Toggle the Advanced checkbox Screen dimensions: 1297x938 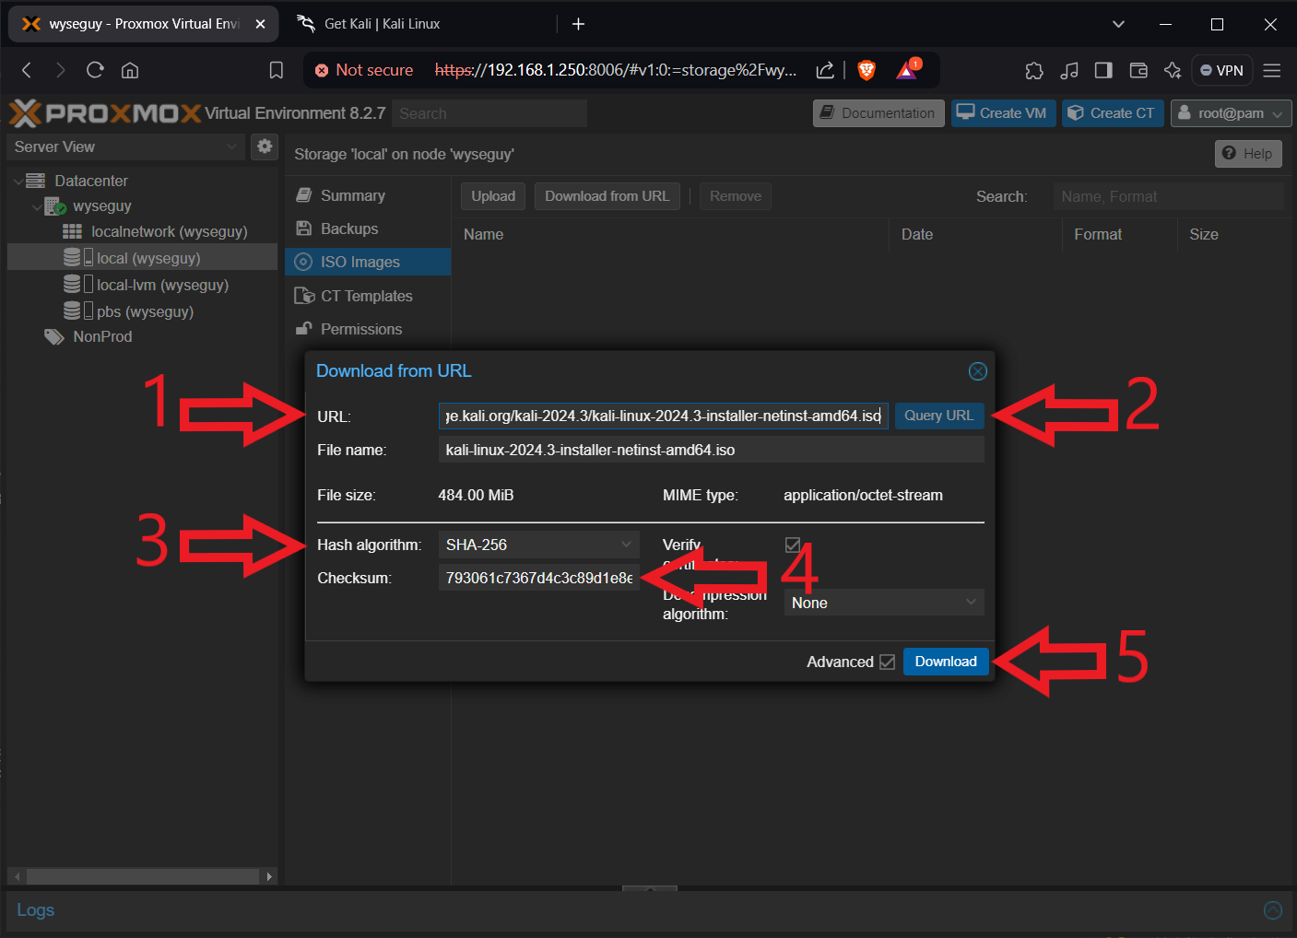pos(888,662)
